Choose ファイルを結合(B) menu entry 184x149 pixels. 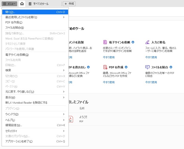pos(35,27)
